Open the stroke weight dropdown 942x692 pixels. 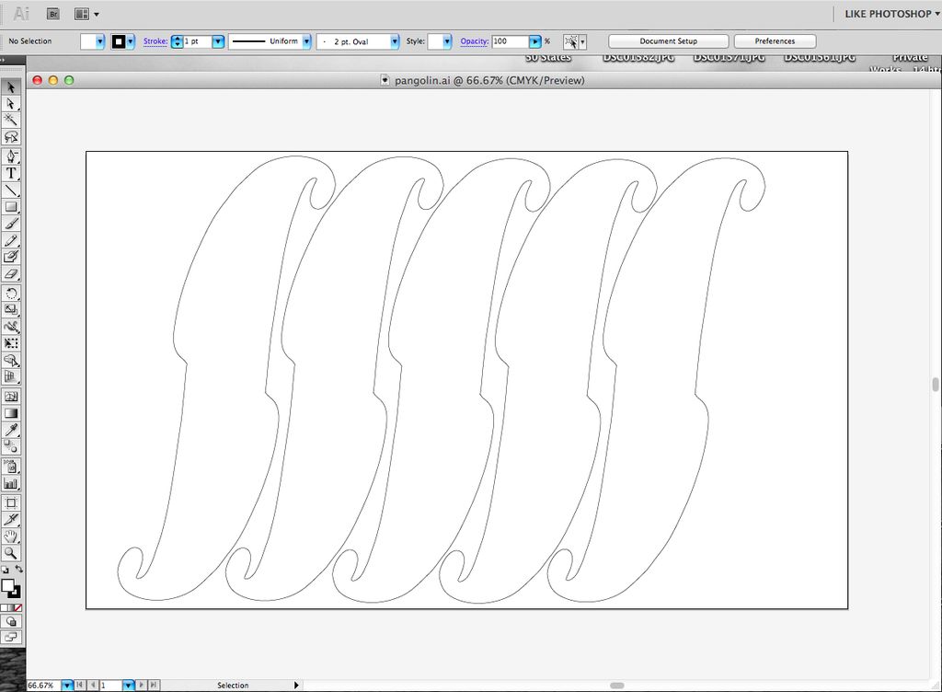coord(218,41)
